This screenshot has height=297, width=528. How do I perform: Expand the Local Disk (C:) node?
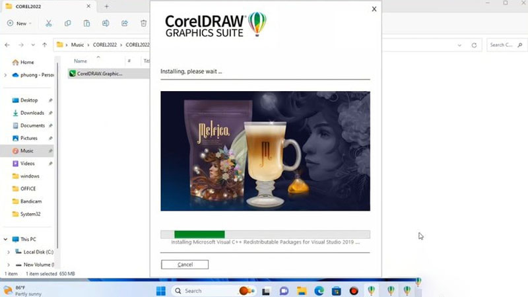pyautogui.click(x=9, y=251)
